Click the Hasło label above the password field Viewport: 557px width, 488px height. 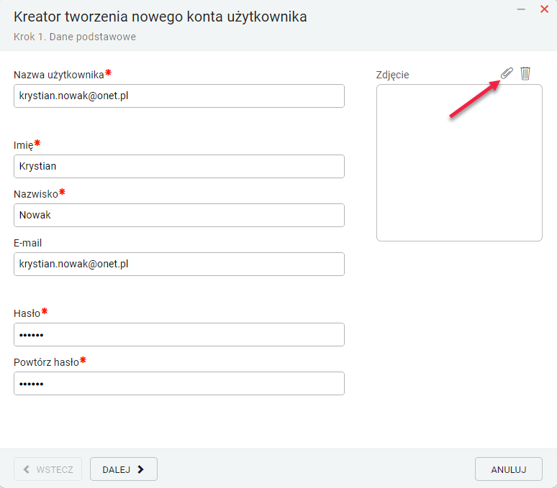click(x=27, y=313)
